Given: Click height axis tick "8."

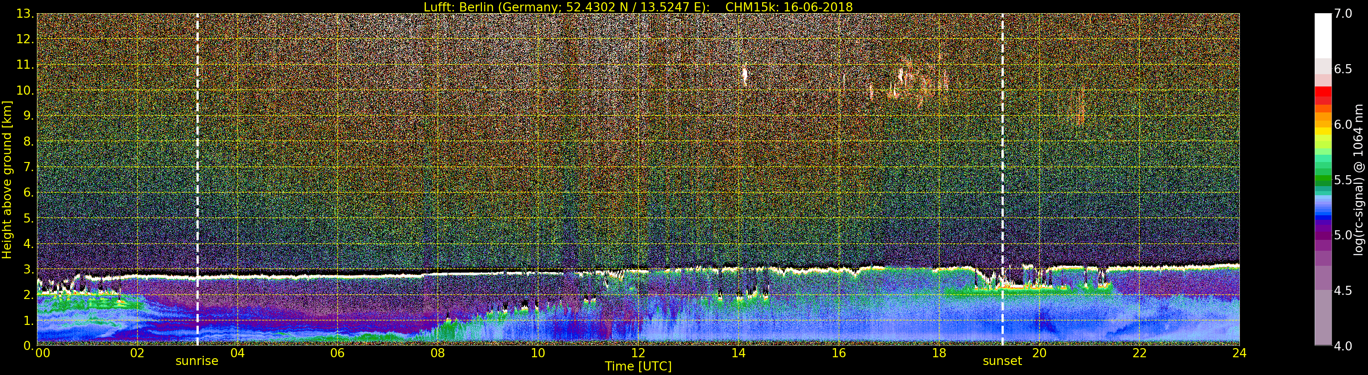Looking at the screenshot, I should [x=29, y=142].
